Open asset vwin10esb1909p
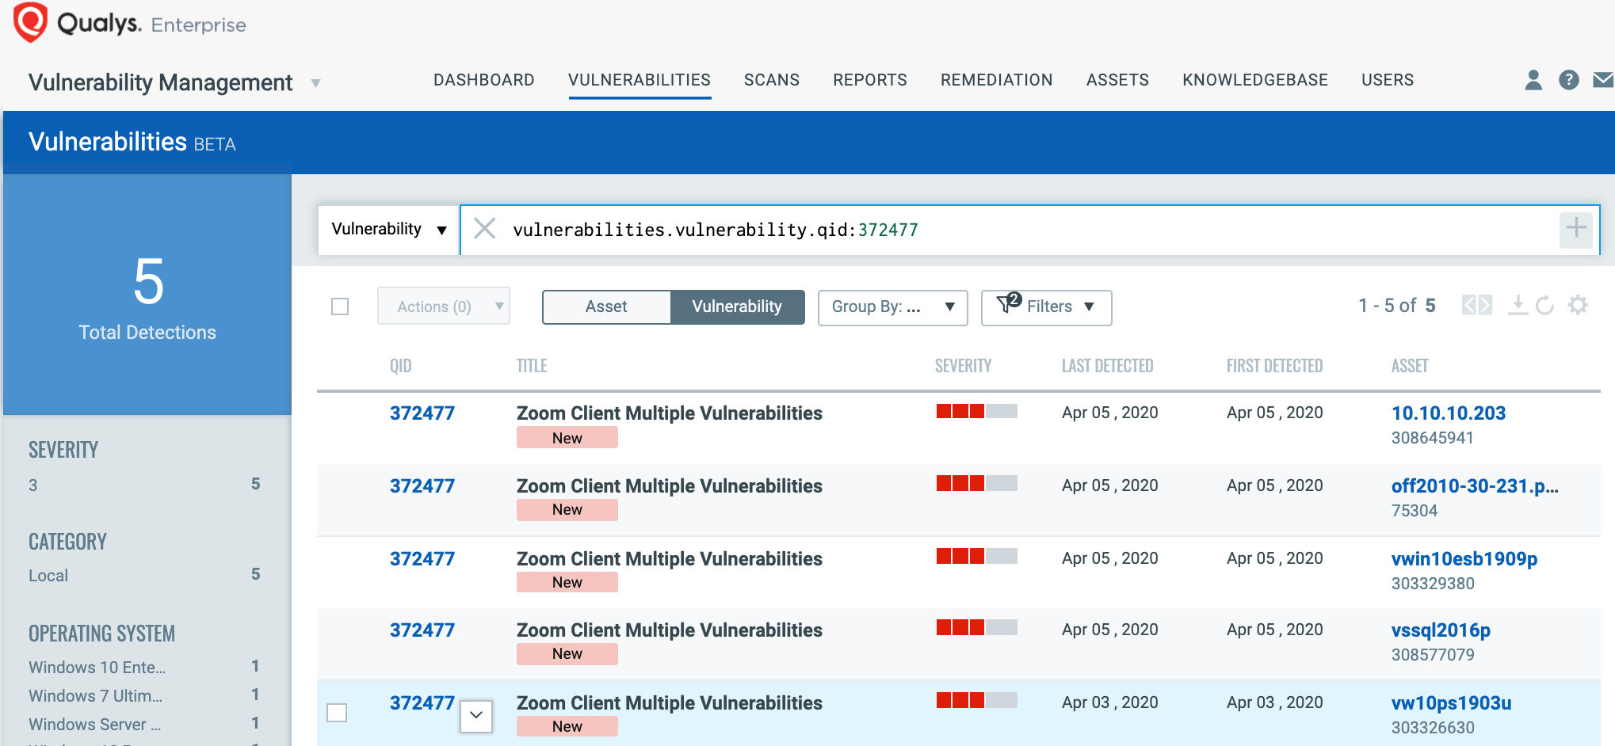1615x746 pixels. [x=1464, y=558]
